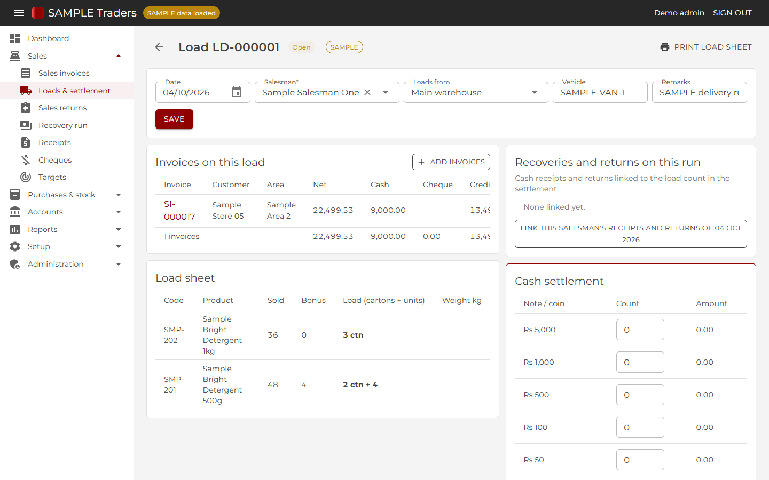Link this salesman's receipts and returns
The width and height of the screenshot is (769, 480).
point(631,234)
